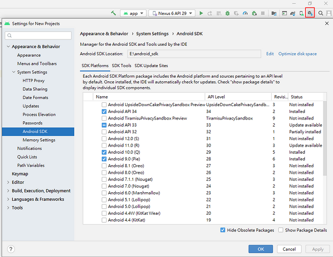Open Data Sharing settings

35,89
